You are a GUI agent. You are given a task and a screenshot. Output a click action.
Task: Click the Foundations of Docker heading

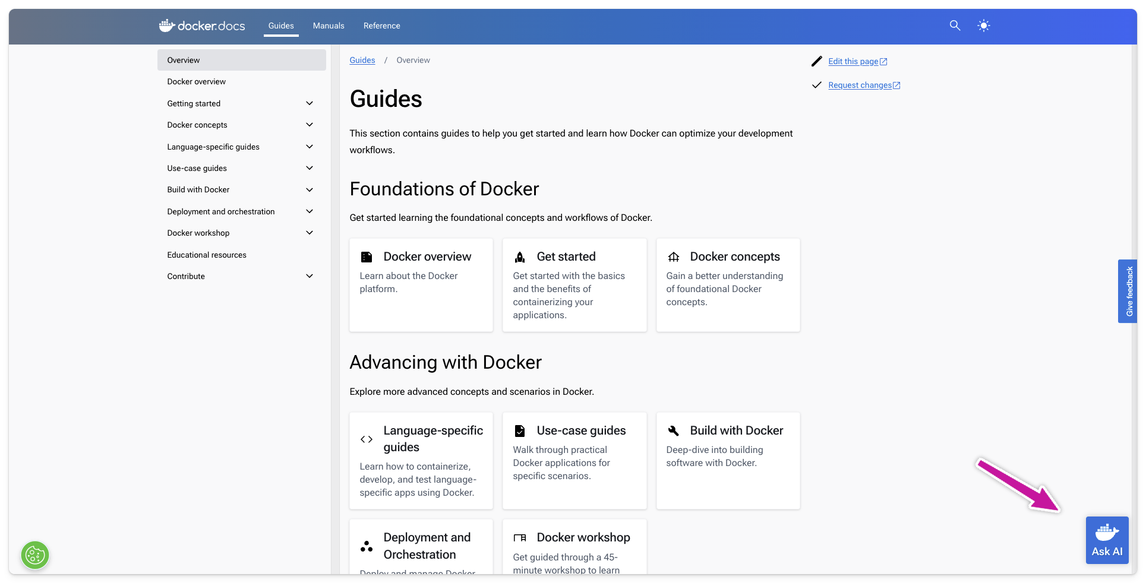(x=444, y=189)
